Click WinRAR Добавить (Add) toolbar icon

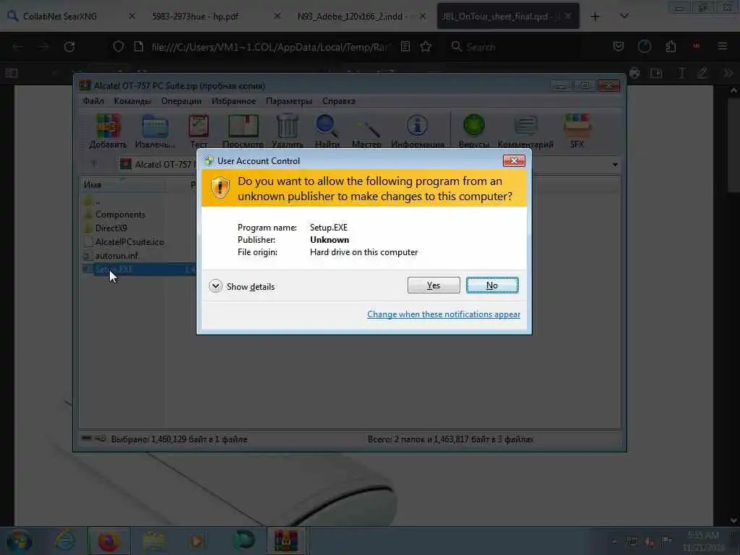pos(108,132)
